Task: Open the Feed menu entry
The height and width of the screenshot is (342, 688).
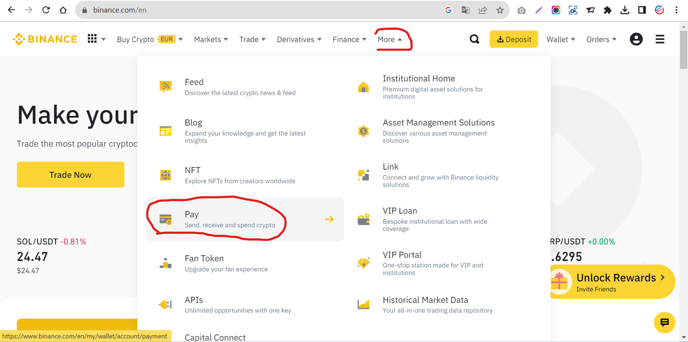Action: tap(245, 87)
